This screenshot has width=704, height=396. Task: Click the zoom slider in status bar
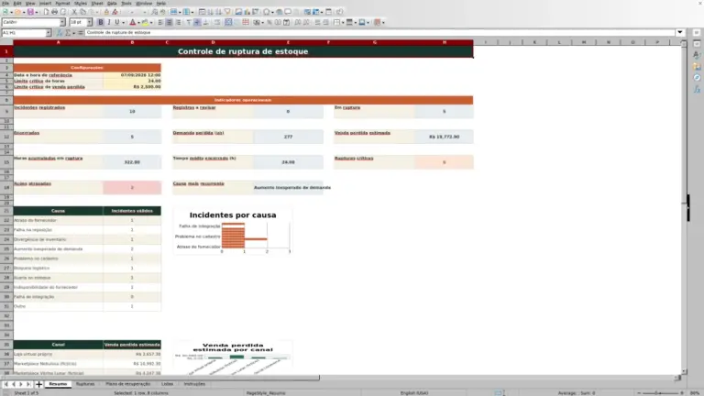click(660, 393)
